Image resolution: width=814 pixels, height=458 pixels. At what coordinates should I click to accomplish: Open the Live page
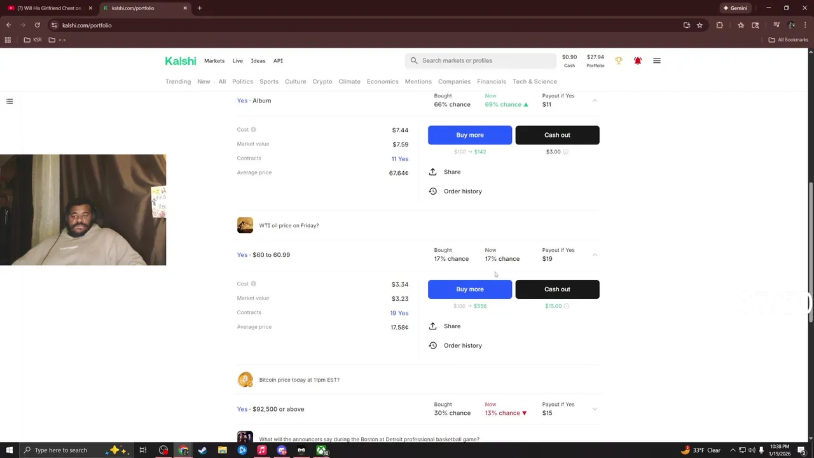pyautogui.click(x=237, y=61)
